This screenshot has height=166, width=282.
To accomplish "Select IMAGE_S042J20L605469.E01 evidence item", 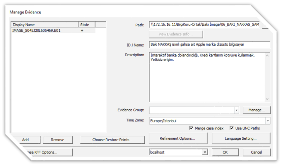I will coord(36,30).
